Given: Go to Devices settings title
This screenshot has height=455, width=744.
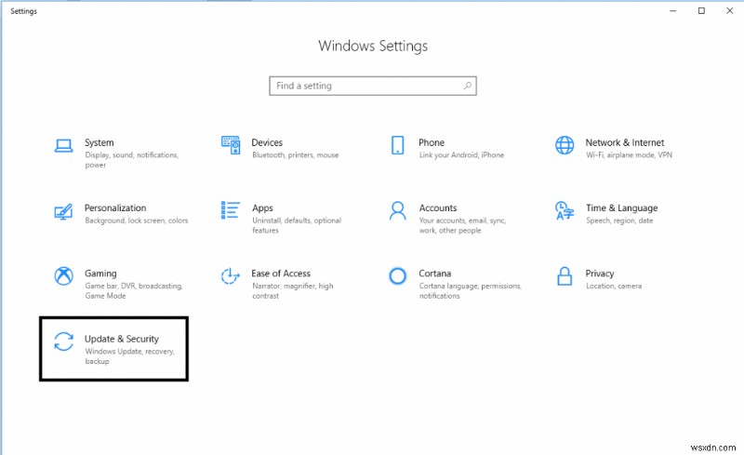Looking at the screenshot, I should coord(267,142).
